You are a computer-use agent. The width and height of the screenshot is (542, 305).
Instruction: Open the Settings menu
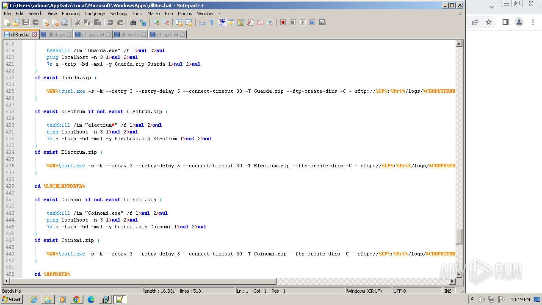[119, 14]
